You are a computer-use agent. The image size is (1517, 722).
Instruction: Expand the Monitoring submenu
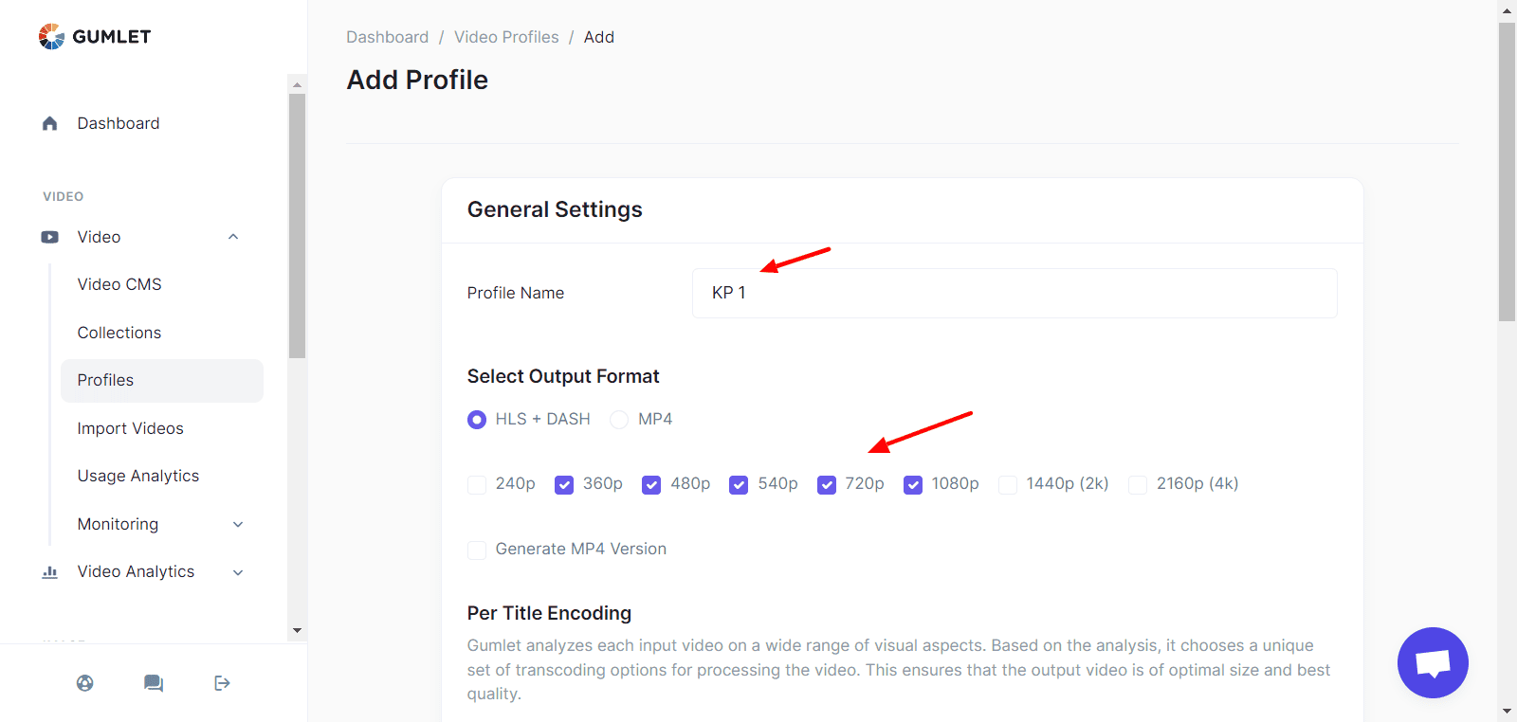238,525
